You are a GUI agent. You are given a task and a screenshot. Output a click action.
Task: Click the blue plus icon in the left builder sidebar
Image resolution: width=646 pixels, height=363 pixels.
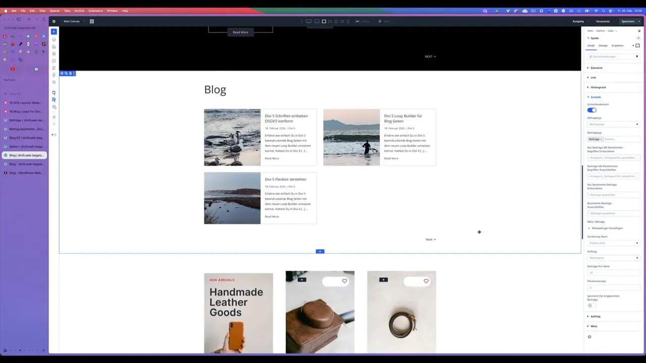pos(54,31)
